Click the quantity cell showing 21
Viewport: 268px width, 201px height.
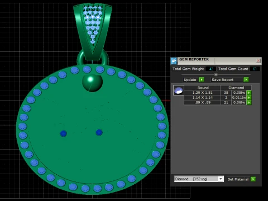[226, 102]
